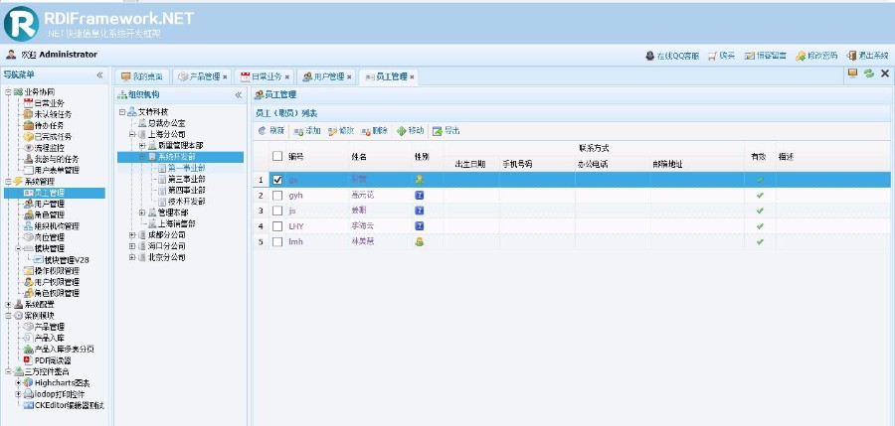Expand the 质量管理本部 organization node
The width and height of the screenshot is (895, 426).
[x=142, y=145]
